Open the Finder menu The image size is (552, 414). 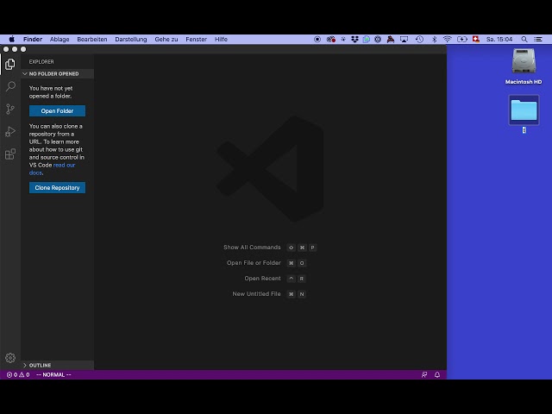[x=33, y=39]
